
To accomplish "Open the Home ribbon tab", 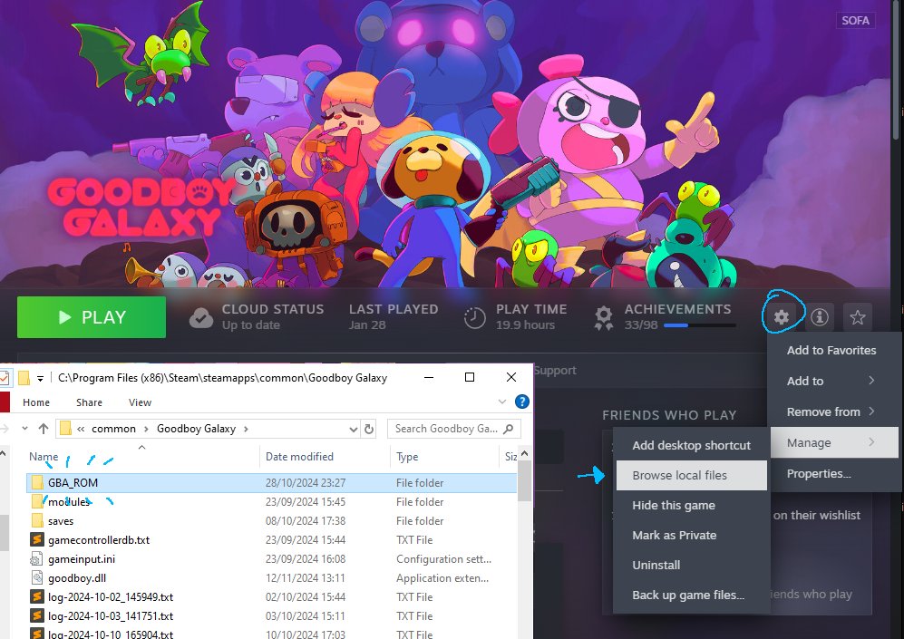I will [x=35, y=402].
